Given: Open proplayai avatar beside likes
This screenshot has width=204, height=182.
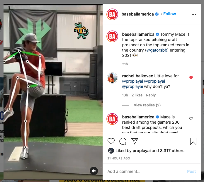Looking at the screenshot, I should (x=111, y=151).
